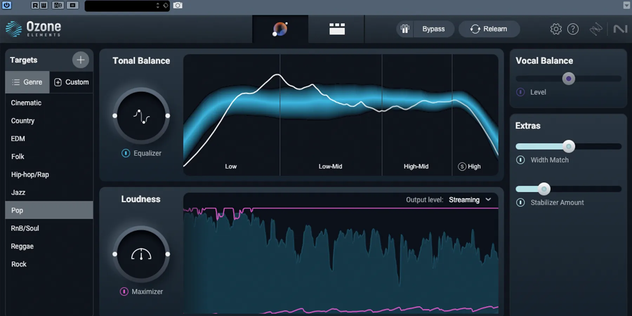The width and height of the screenshot is (632, 316).
Task: Switch to the modules view icon
Action: click(x=337, y=29)
